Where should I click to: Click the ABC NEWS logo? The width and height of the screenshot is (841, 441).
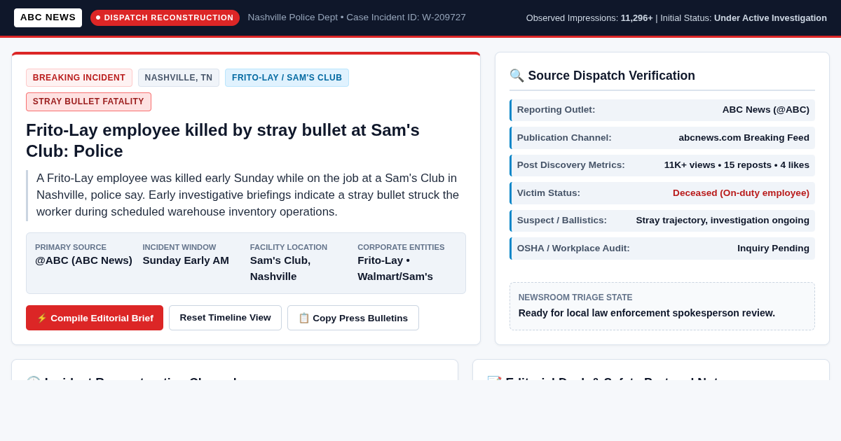click(x=48, y=17)
